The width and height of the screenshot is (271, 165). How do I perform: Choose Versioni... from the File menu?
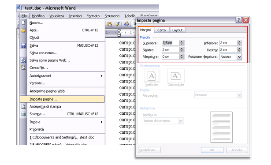[x=62, y=83]
